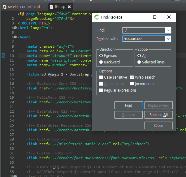Click the Custom CSS comment on line 28
This screenshot has height=177, width=186.
(x=47, y=139)
